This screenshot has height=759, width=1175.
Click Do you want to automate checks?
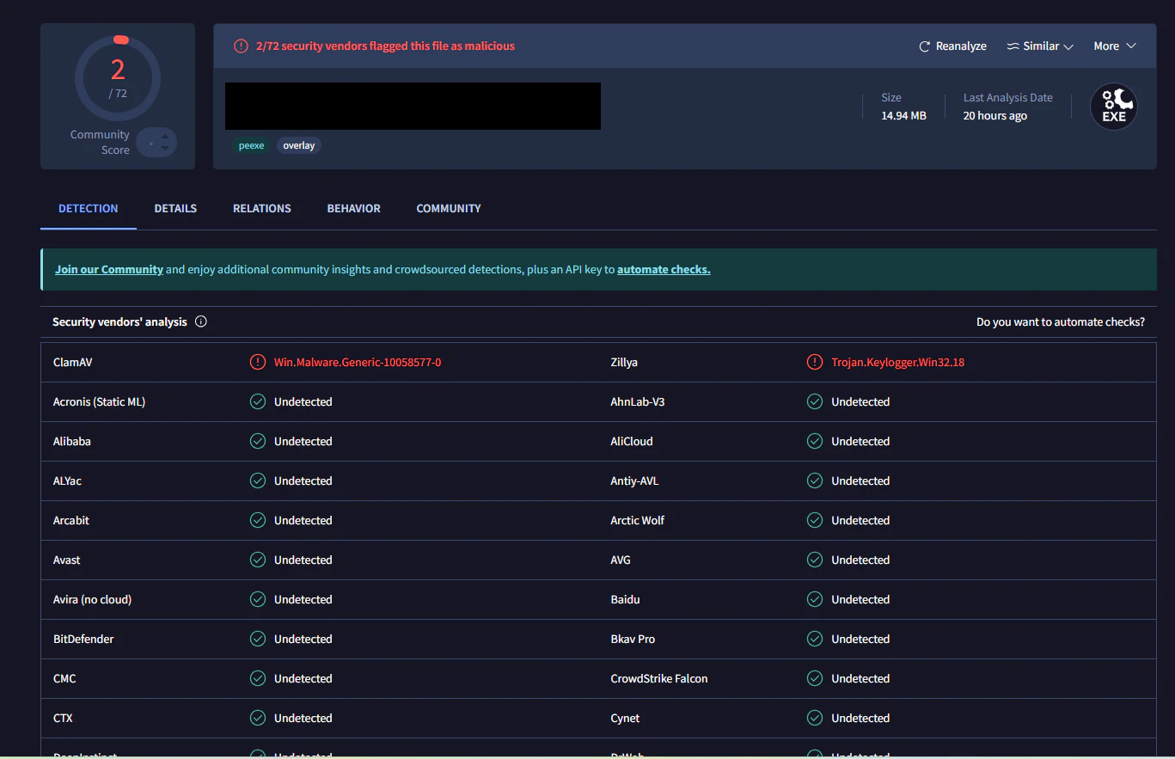pos(1061,321)
